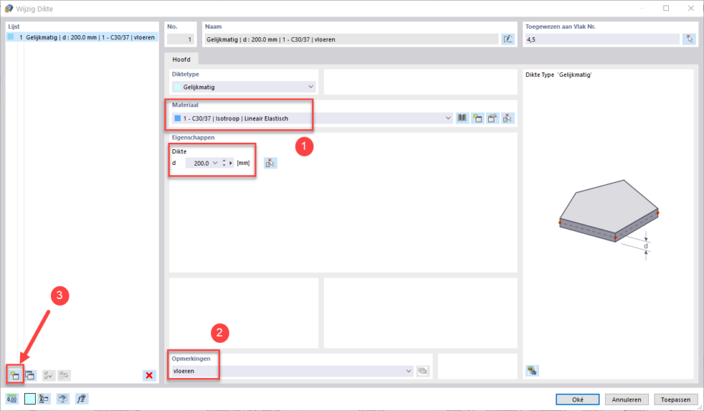This screenshot has width=704, height=411.
Task: Expand the Diktetype dropdown
Action: point(311,87)
